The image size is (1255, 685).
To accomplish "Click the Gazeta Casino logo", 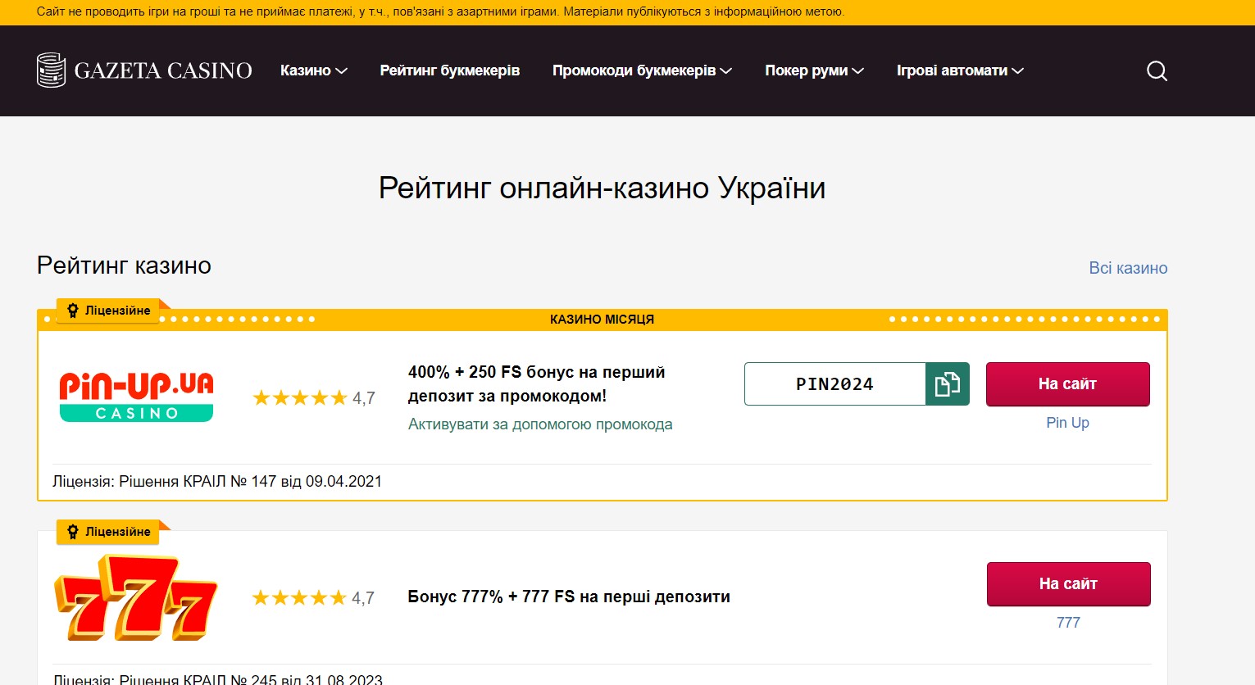I will (144, 70).
